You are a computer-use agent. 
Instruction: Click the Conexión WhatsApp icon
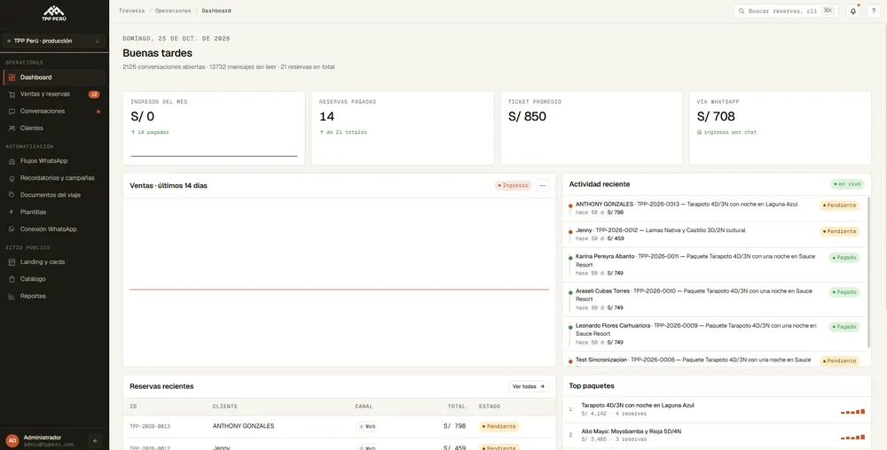(12, 229)
